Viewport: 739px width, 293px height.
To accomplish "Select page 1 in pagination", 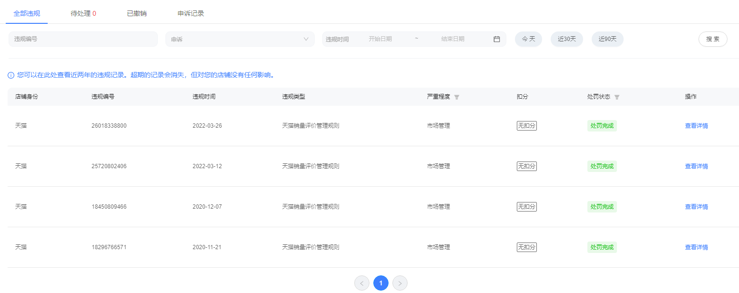I will point(381,283).
